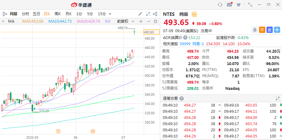The image size is (282, 140).
Task: Switch to 五日 chart tab
Action: [36, 14]
